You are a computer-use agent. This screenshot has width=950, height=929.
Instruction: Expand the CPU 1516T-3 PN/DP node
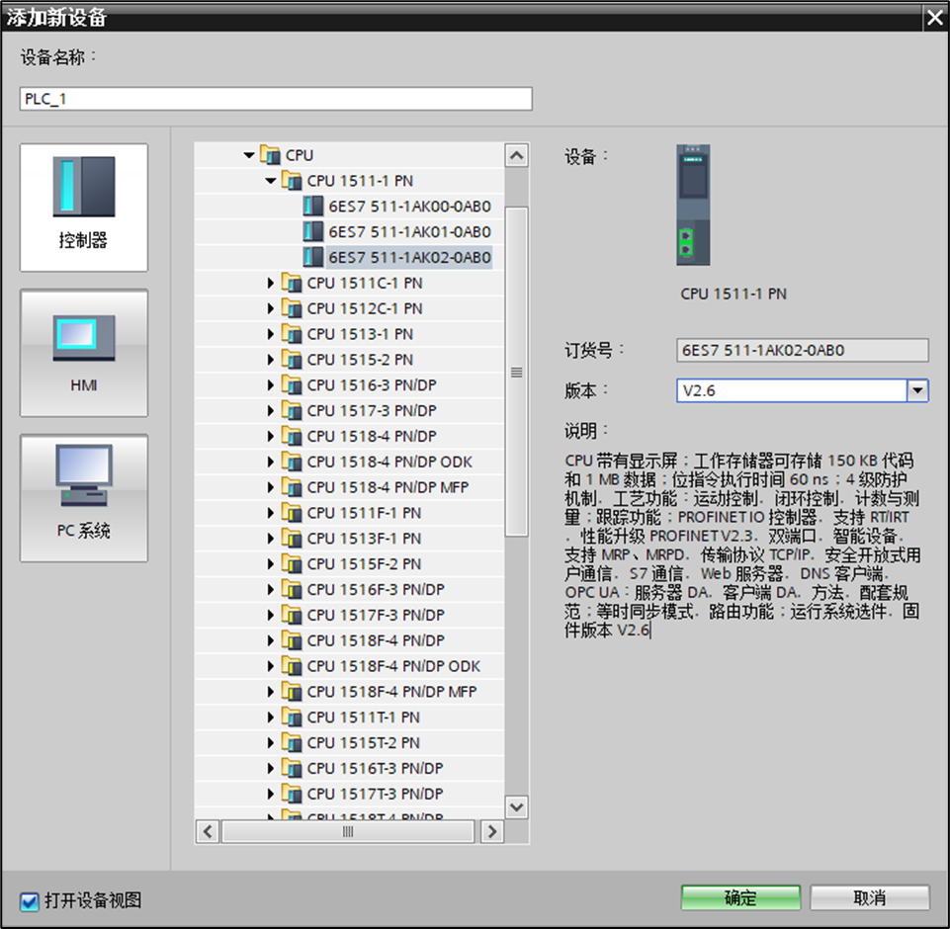point(271,769)
